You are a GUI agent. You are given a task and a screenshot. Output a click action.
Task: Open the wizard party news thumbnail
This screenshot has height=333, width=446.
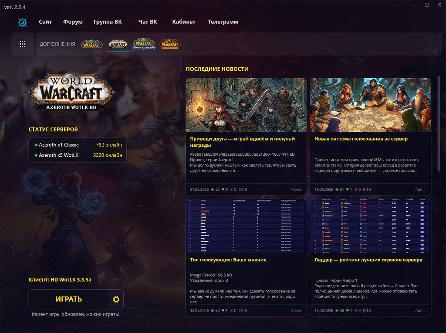pyautogui.click(x=246, y=105)
